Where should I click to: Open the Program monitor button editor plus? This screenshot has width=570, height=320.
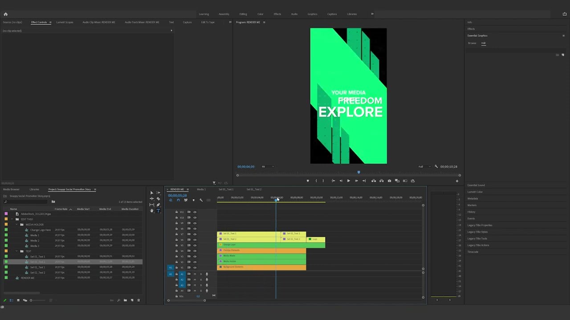coord(457,181)
